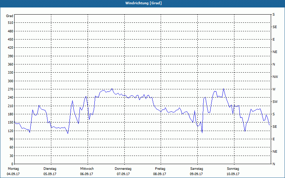Select the 480 value on the left axis
This screenshot has height=178, width=285.
pos(11,31)
